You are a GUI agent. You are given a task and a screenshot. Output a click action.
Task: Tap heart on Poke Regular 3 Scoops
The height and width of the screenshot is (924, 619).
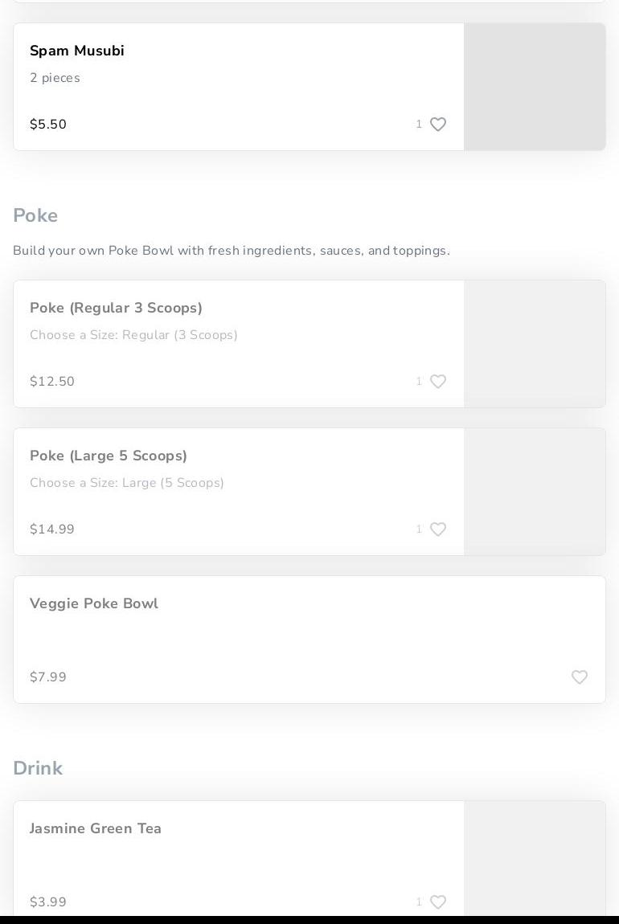(438, 382)
